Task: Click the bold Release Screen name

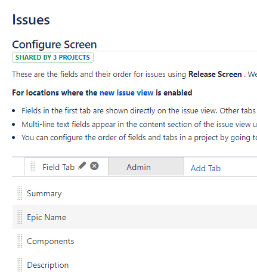Action: pyautogui.click(x=215, y=74)
